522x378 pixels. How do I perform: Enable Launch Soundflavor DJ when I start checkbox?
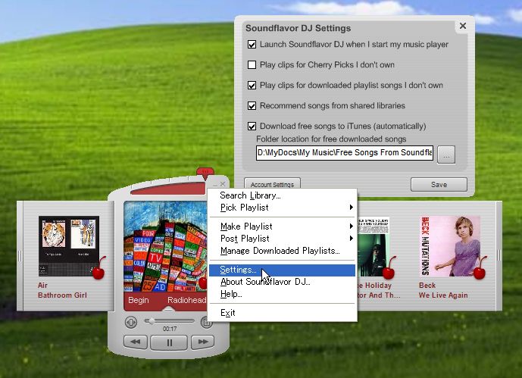coord(252,44)
